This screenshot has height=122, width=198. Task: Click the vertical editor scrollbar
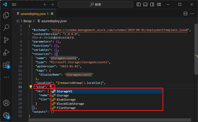[196, 49]
